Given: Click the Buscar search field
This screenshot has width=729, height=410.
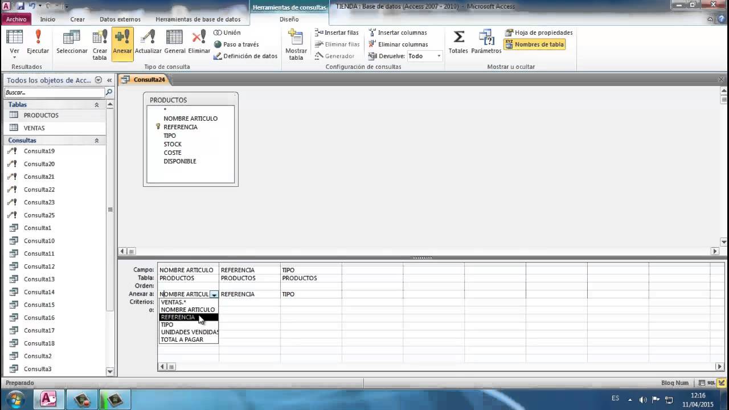Looking at the screenshot, I should coord(54,92).
